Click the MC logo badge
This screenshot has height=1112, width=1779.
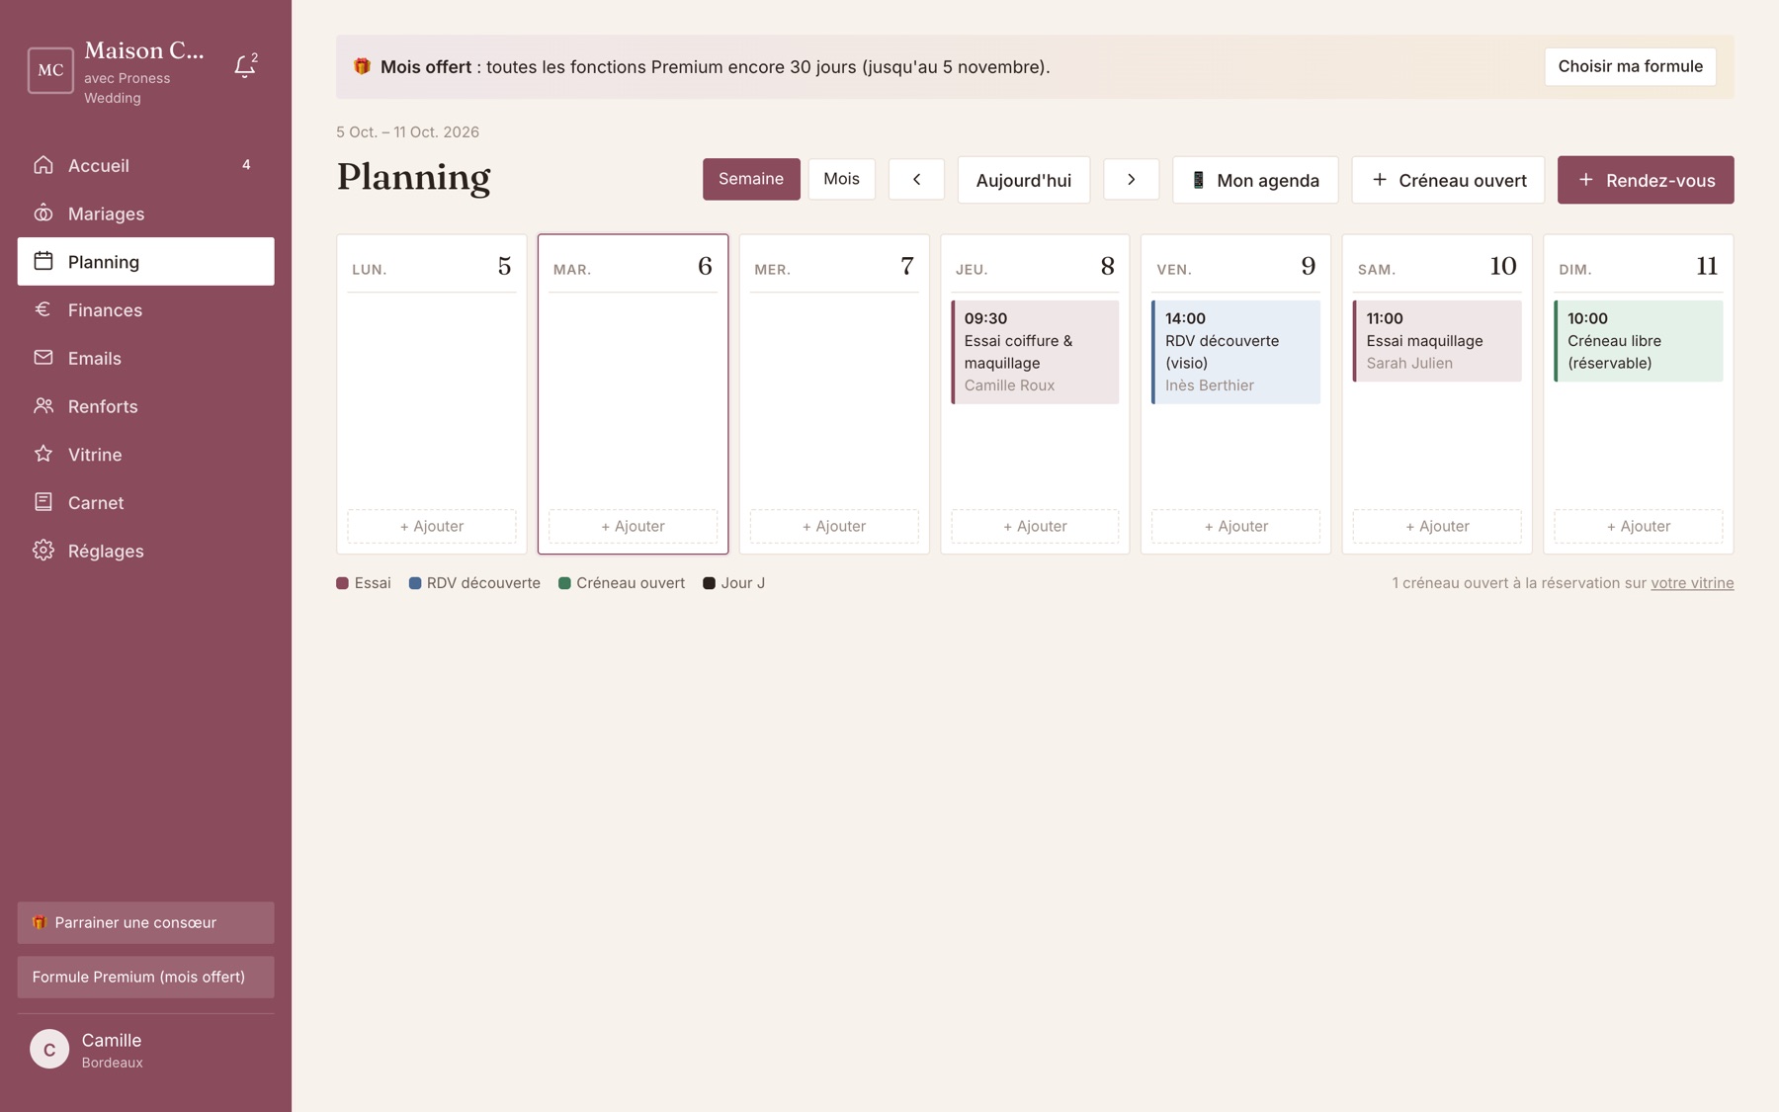pyautogui.click(x=50, y=70)
